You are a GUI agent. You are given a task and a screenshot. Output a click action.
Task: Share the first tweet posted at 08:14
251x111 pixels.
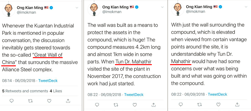tap(68, 101)
